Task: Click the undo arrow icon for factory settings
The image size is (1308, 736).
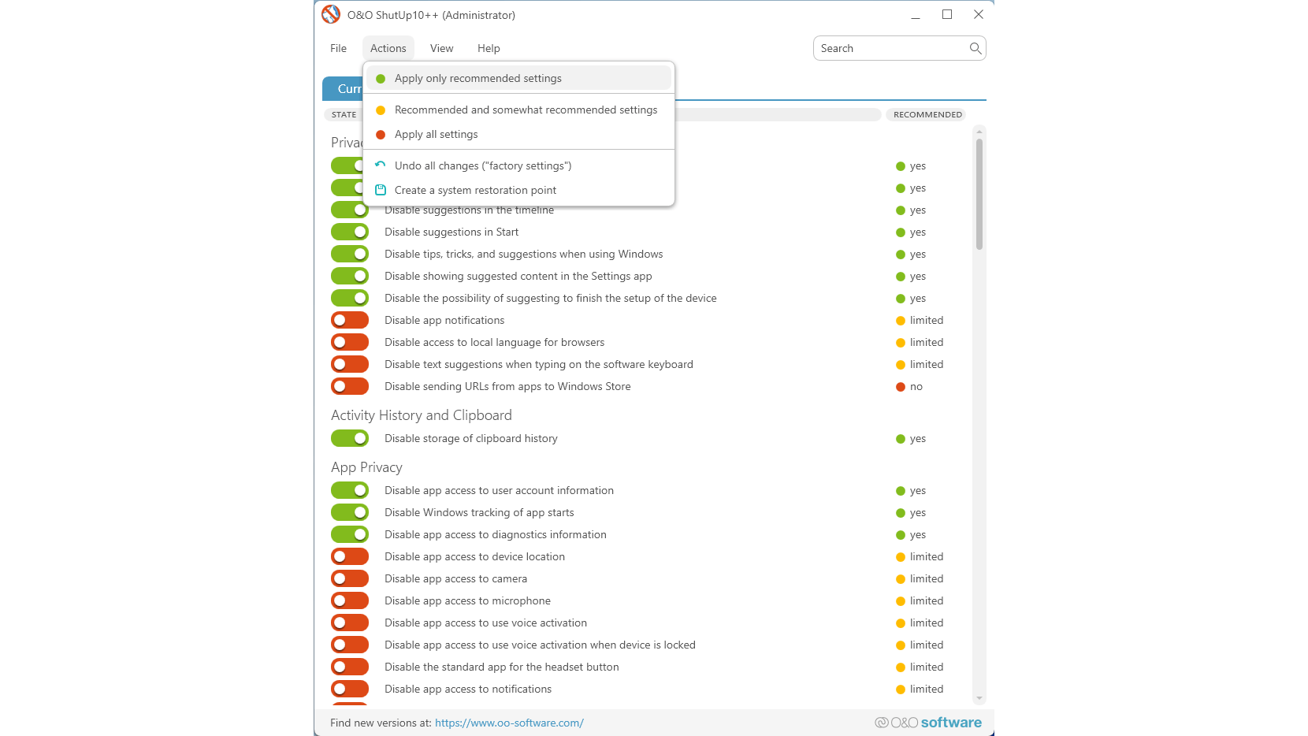Action: coord(381,165)
